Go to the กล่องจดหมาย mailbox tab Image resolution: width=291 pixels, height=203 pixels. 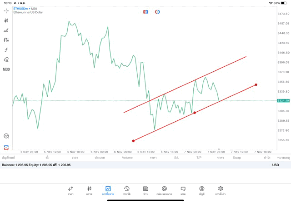[164, 190]
